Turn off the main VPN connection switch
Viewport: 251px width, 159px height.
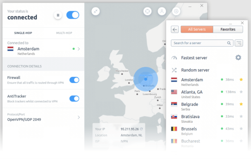pyautogui.click(x=73, y=15)
